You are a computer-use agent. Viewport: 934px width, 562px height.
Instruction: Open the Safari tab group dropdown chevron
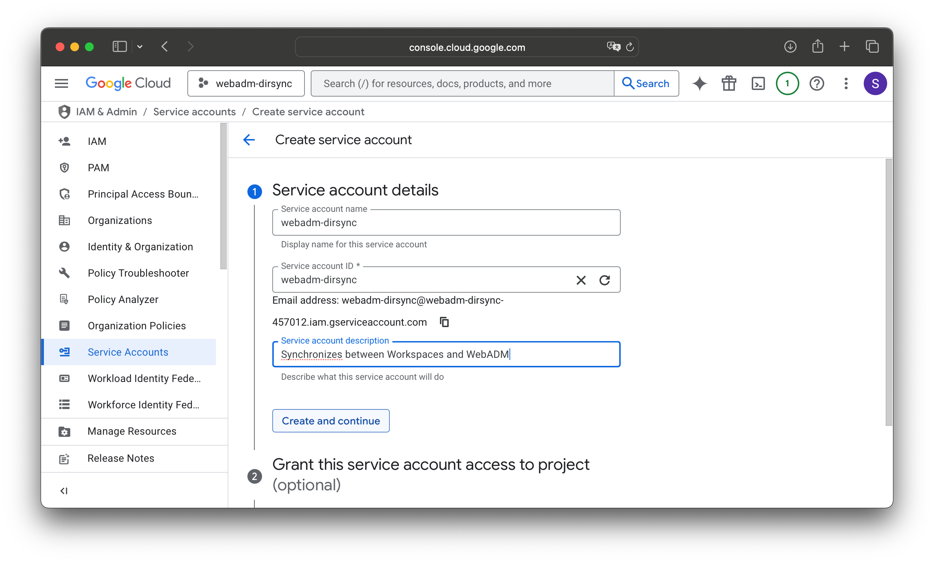point(140,46)
